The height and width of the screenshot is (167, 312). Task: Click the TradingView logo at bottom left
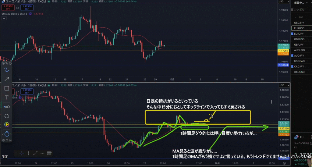pos(5,157)
